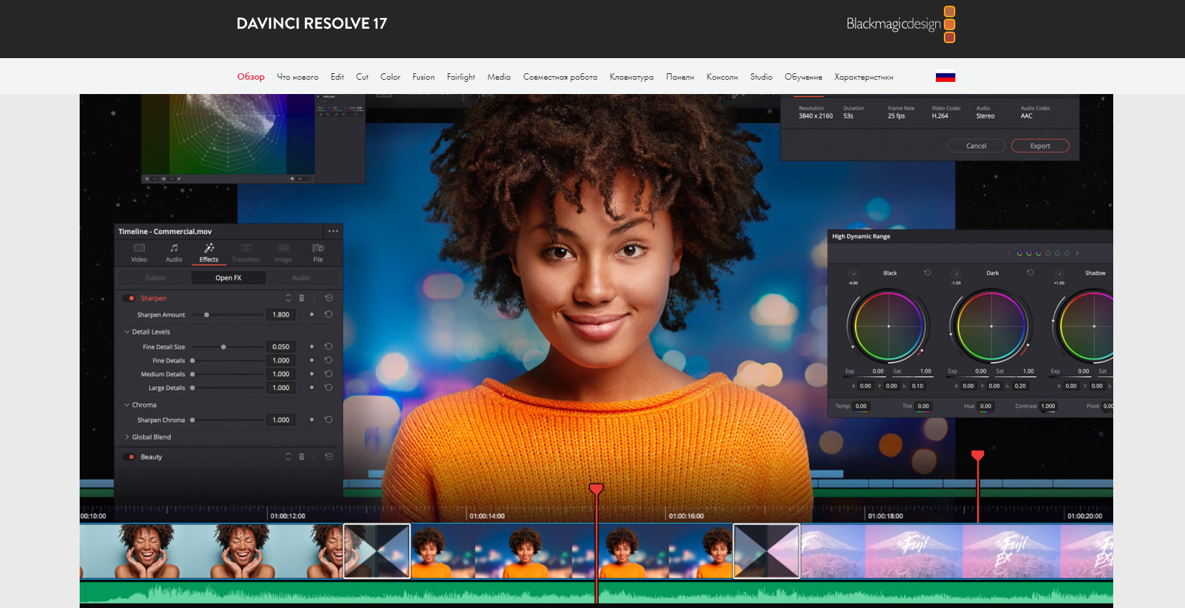Open the Обзор navigation tab
The height and width of the screenshot is (608, 1185).
(251, 77)
